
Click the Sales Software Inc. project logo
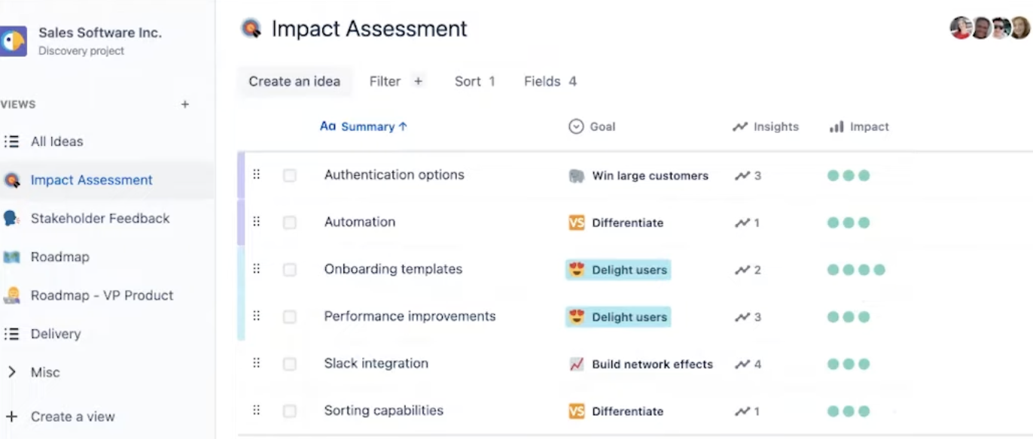click(13, 41)
